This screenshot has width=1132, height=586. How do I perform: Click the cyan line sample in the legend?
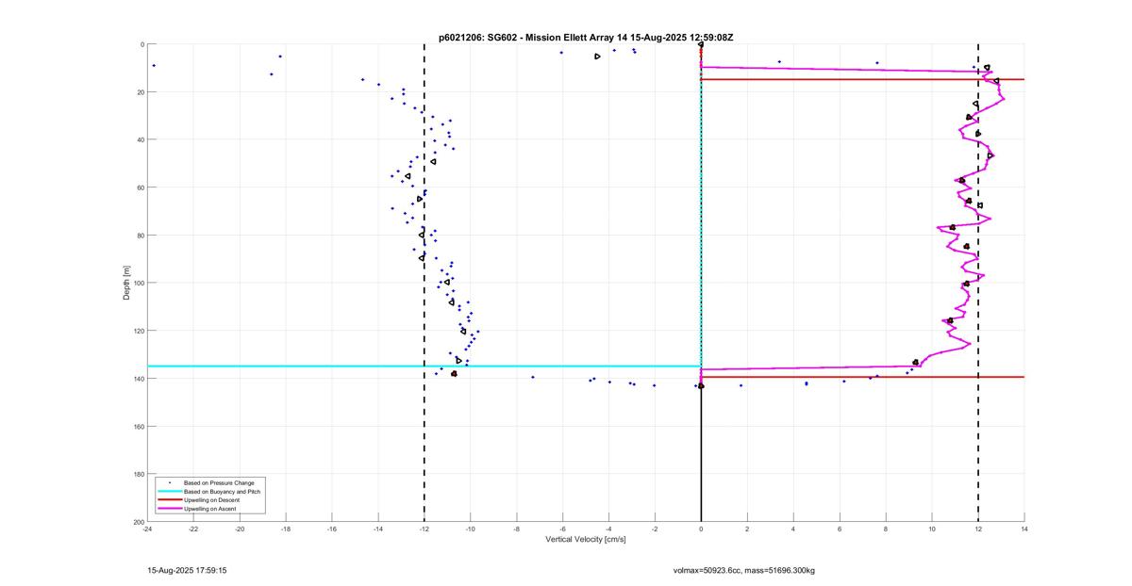coord(169,492)
